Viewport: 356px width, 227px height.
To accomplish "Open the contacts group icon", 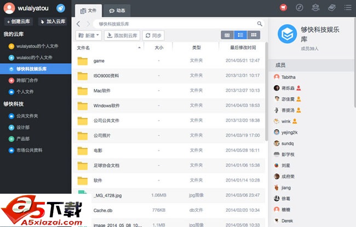I will tap(315, 8).
